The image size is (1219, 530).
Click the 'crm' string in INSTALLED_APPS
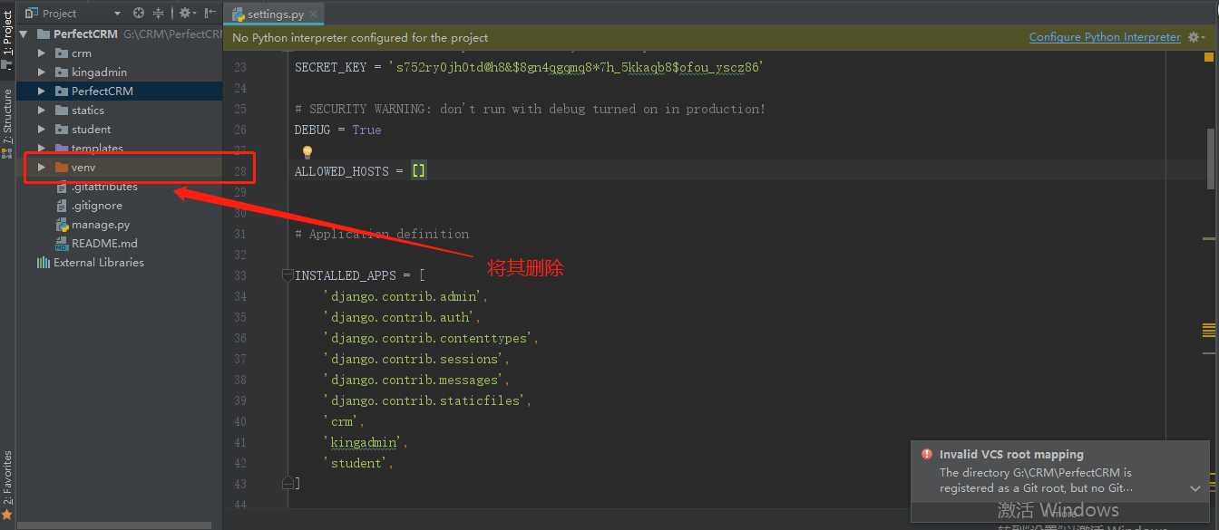pos(344,421)
